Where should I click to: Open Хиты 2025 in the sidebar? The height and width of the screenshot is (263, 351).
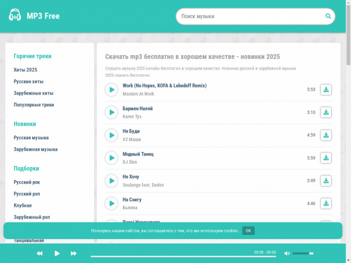(26, 70)
